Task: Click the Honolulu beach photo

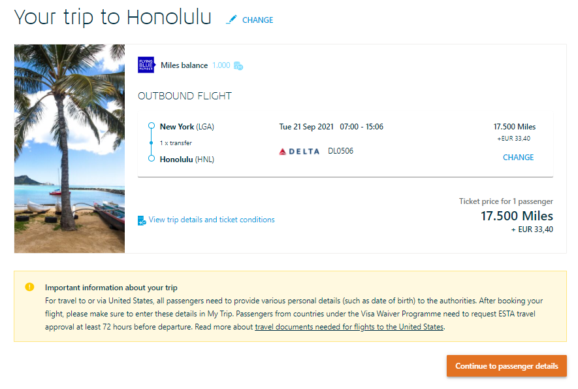Action: point(69,148)
